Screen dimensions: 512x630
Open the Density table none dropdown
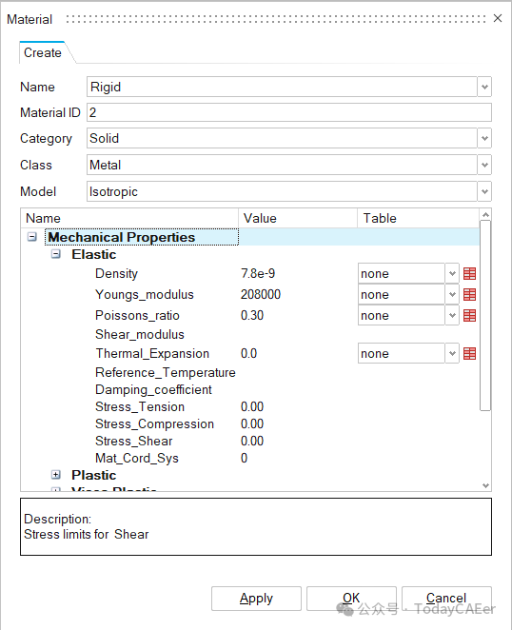pyautogui.click(x=452, y=274)
